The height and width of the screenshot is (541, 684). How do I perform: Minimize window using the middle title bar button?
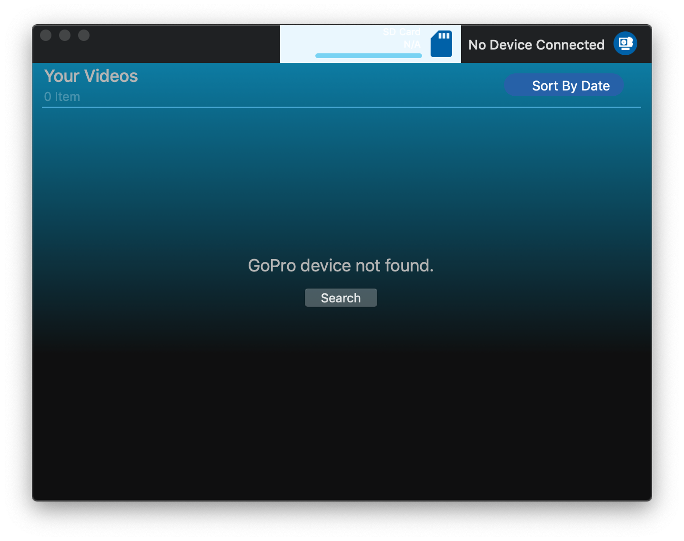[x=65, y=35]
